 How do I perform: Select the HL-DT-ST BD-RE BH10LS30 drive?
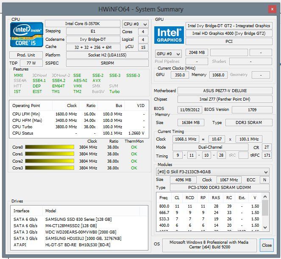tap(79, 245)
